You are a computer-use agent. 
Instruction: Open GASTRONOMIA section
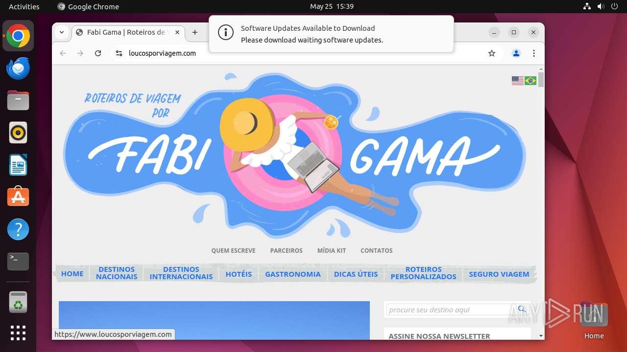(293, 274)
